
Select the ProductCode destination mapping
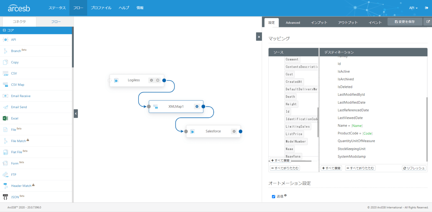pos(355,133)
